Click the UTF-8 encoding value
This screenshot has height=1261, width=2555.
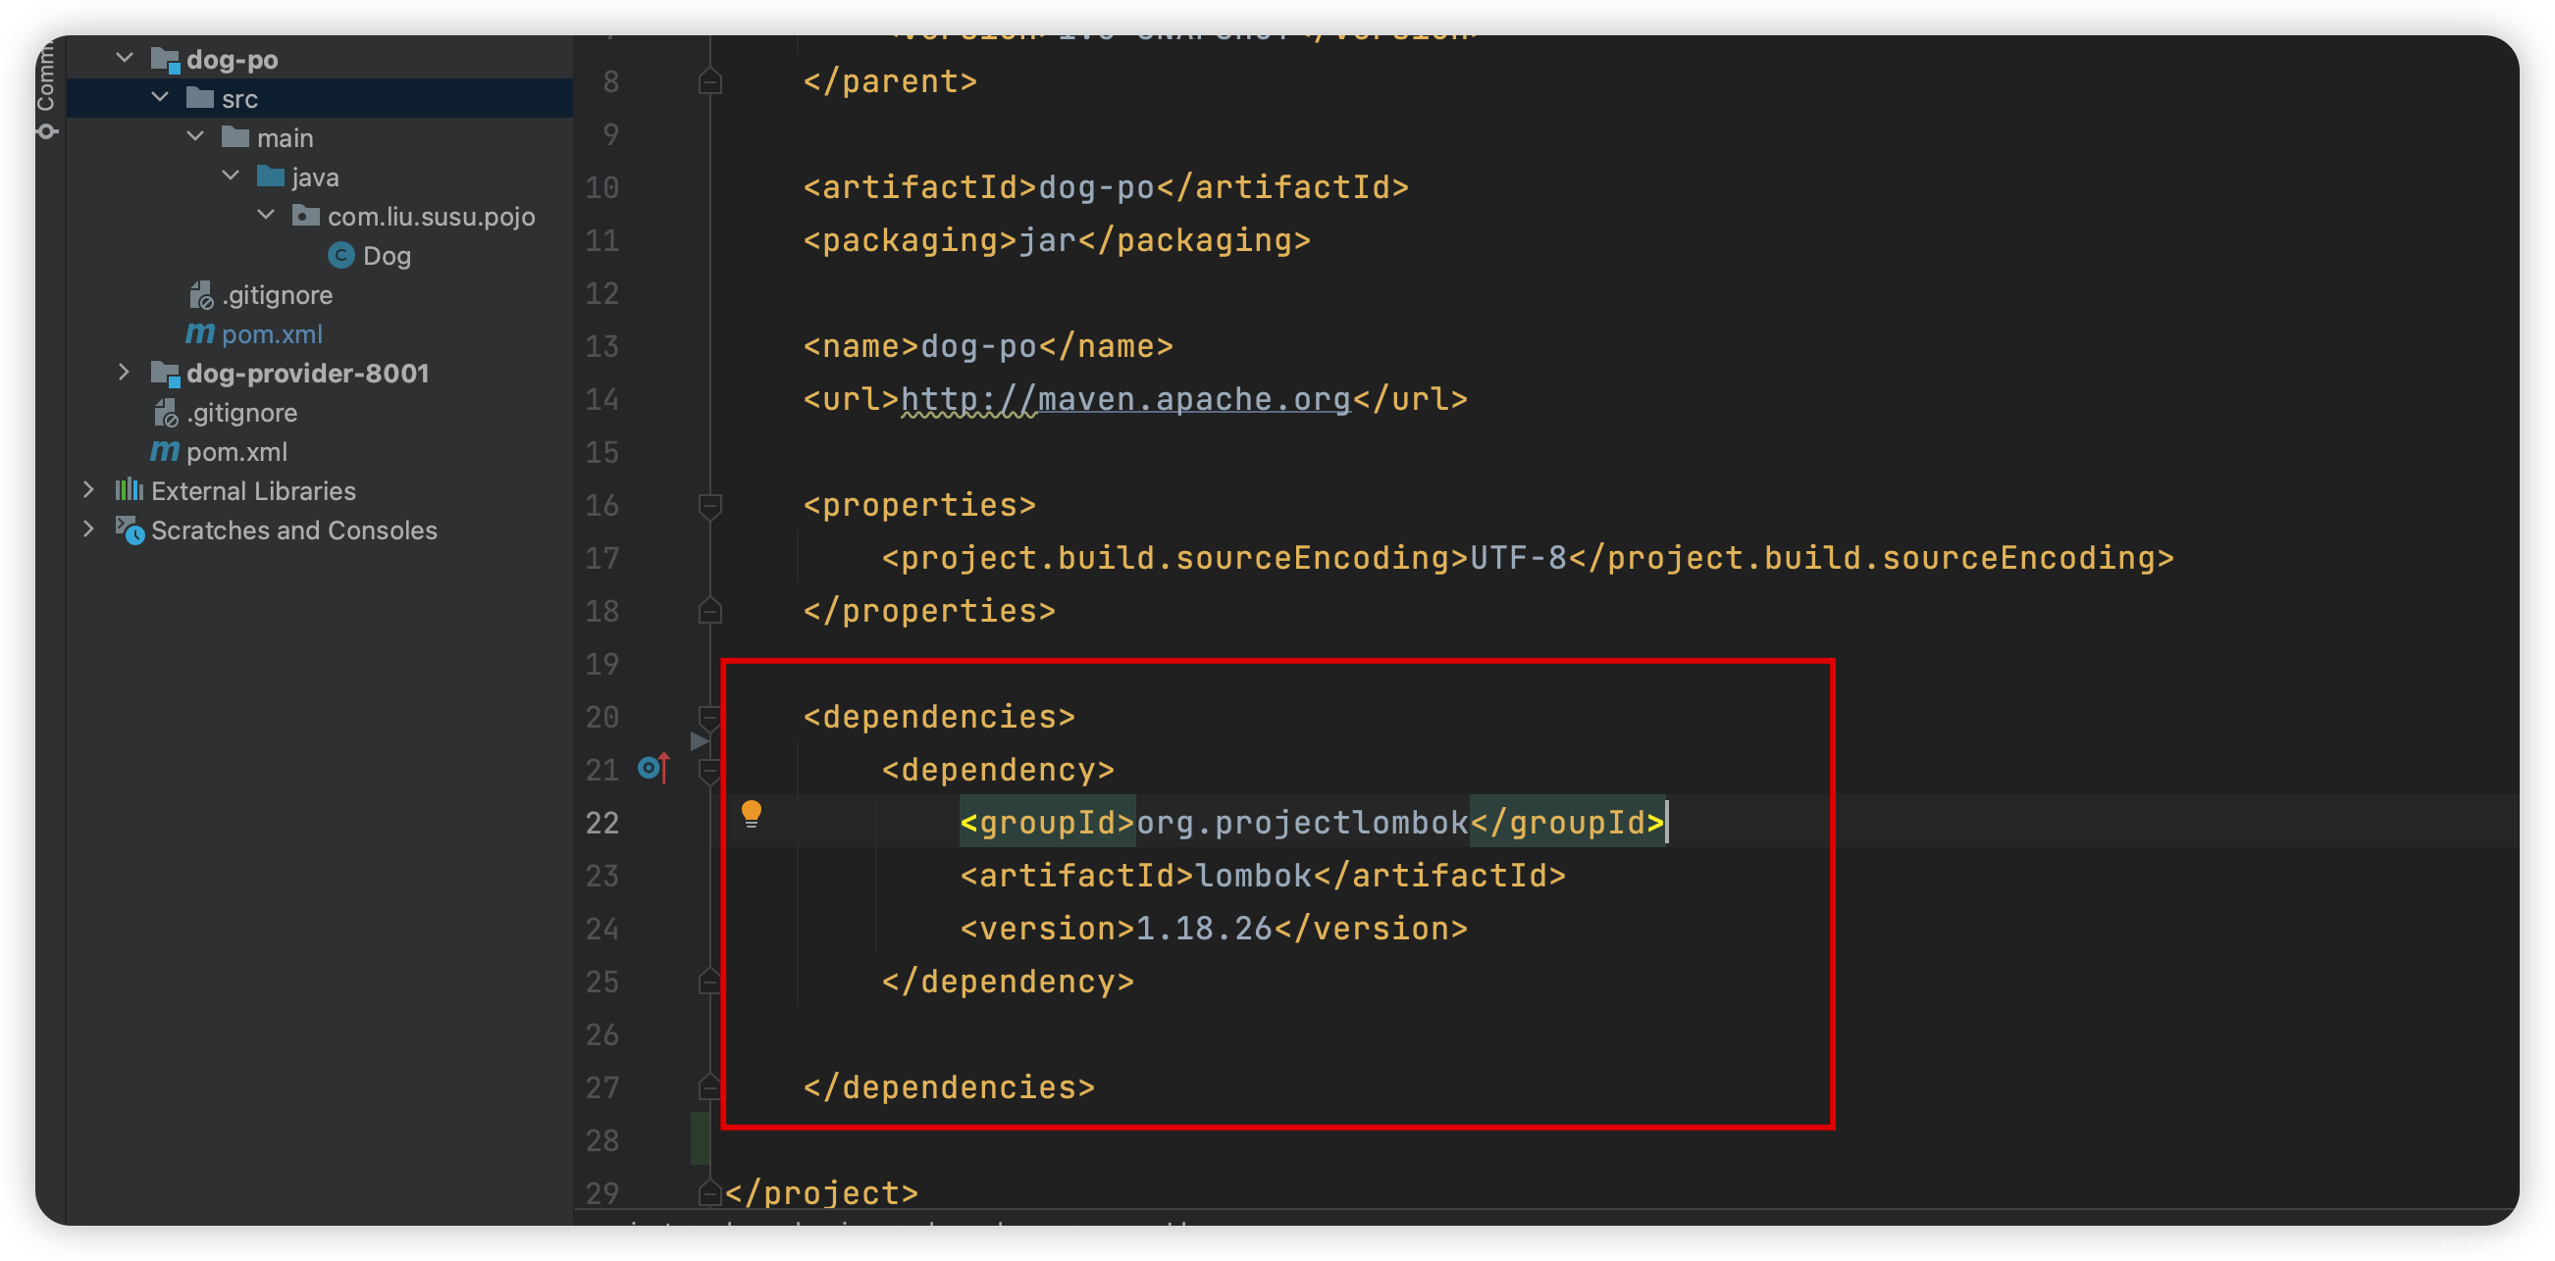[1519, 558]
